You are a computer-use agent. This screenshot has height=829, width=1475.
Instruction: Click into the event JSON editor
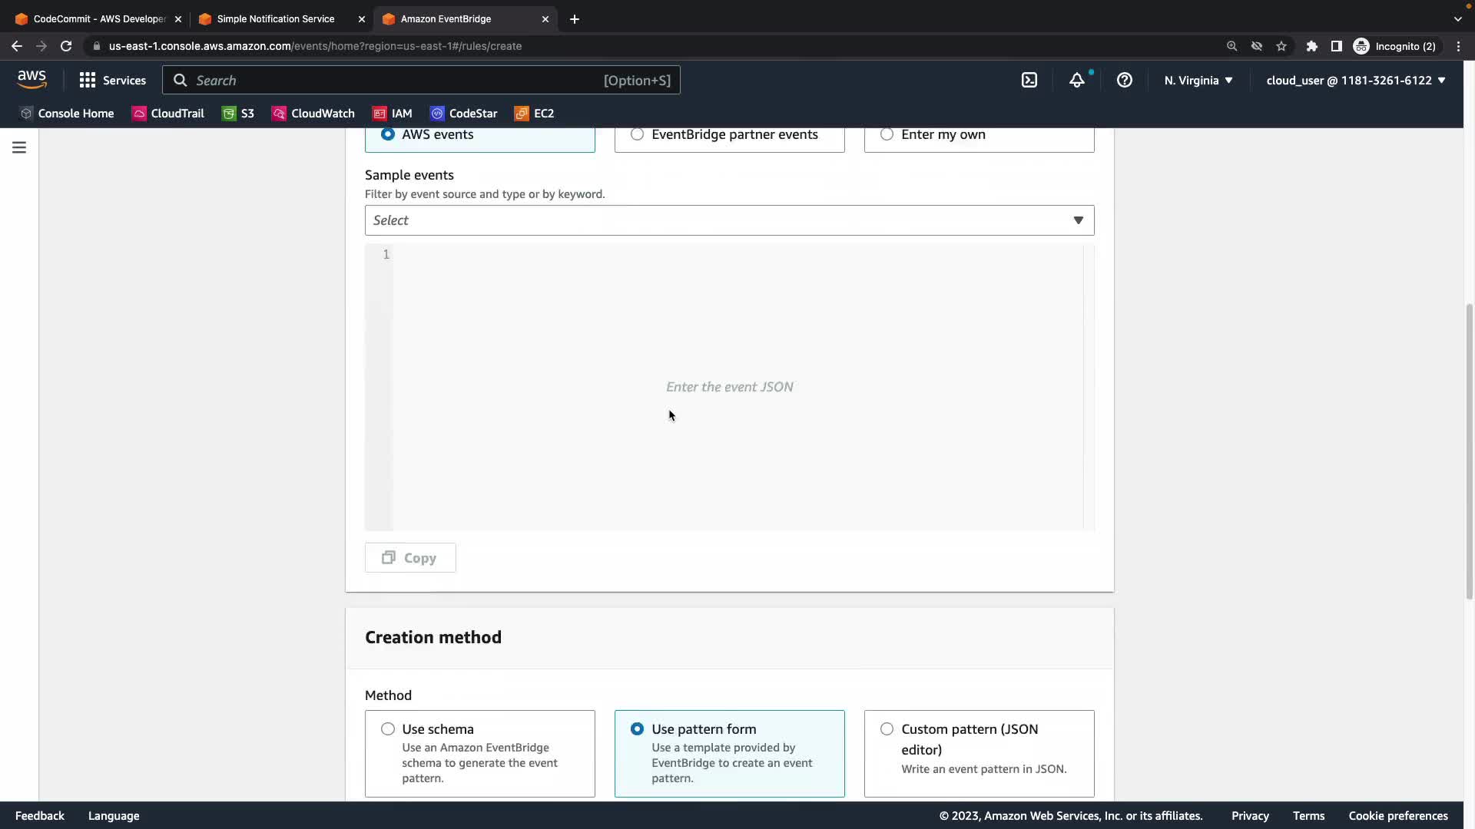tap(730, 387)
